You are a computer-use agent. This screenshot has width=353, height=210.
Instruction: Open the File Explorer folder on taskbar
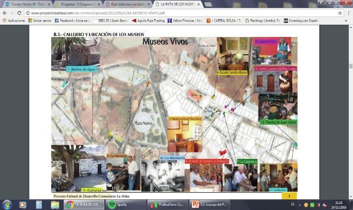click(55, 204)
